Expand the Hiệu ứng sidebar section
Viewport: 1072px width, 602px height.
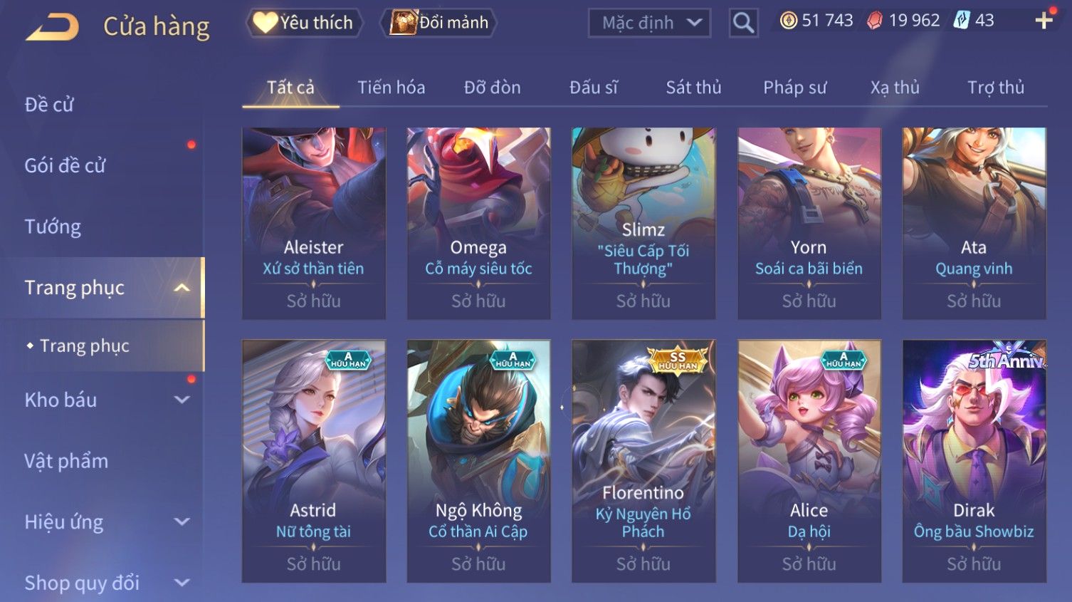(182, 521)
